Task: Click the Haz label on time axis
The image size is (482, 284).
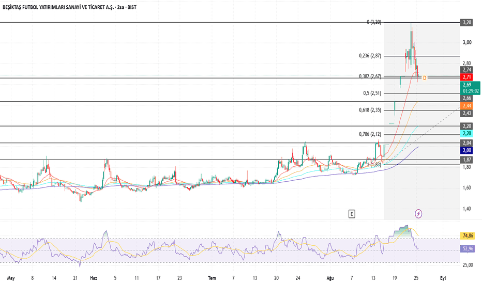Action: tap(94, 278)
